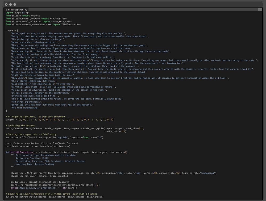Click the 'score = np.round(' line
The width and height of the screenshot is (266, 201).
click(x=55, y=185)
